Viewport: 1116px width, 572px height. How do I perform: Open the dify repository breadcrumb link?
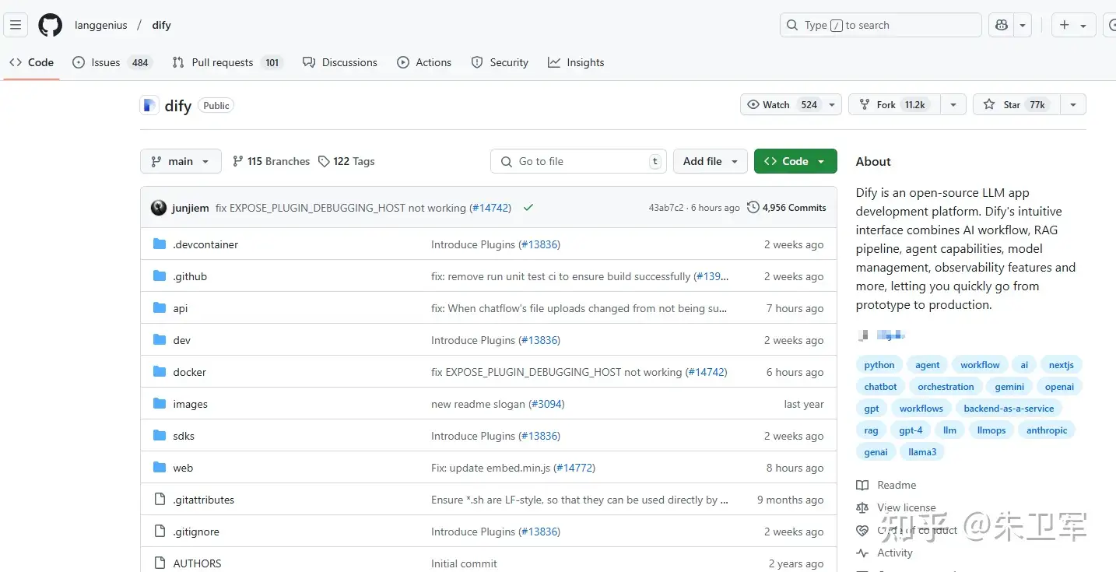click(161, 25)
